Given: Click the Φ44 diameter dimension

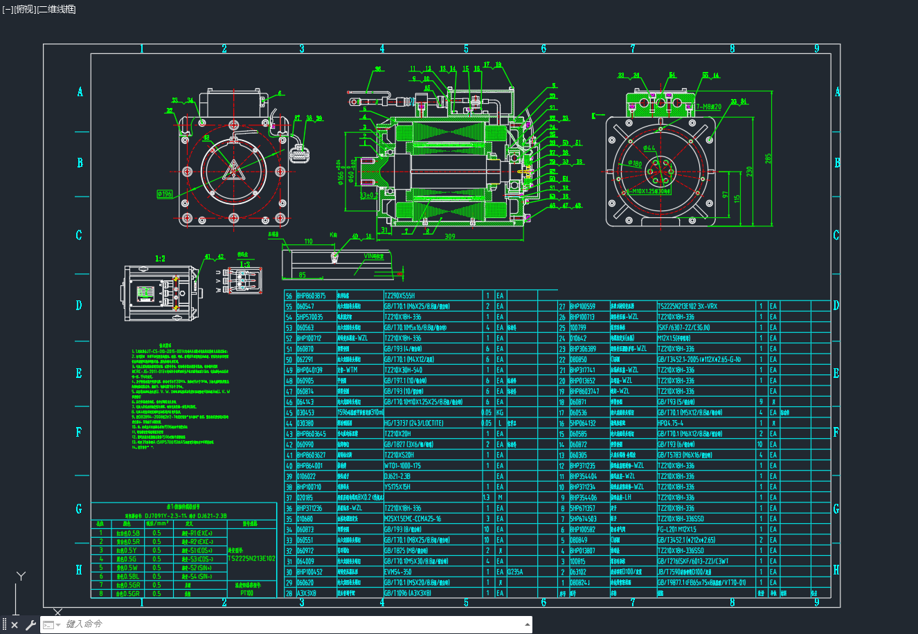Looking at the screenshot, I should pyautogui.click(x=649, y=147).
